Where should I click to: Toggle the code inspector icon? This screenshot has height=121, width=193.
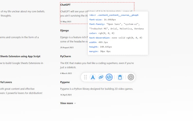point(109,77)
